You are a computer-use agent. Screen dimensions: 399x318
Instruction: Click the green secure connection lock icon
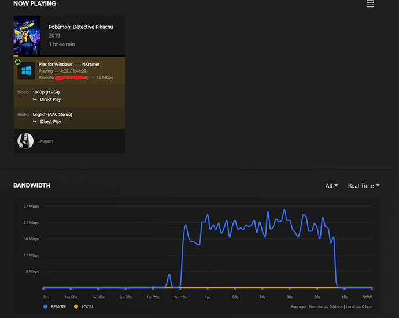point(17,62)
